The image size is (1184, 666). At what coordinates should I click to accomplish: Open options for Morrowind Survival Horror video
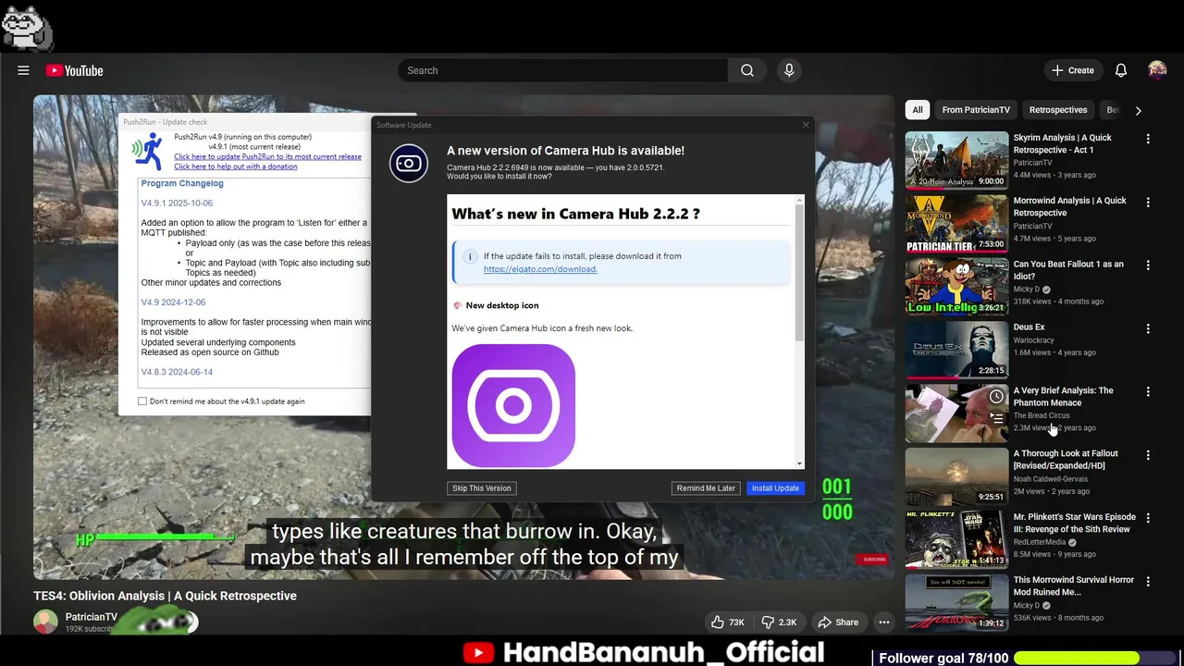[x=1148, y=581]
